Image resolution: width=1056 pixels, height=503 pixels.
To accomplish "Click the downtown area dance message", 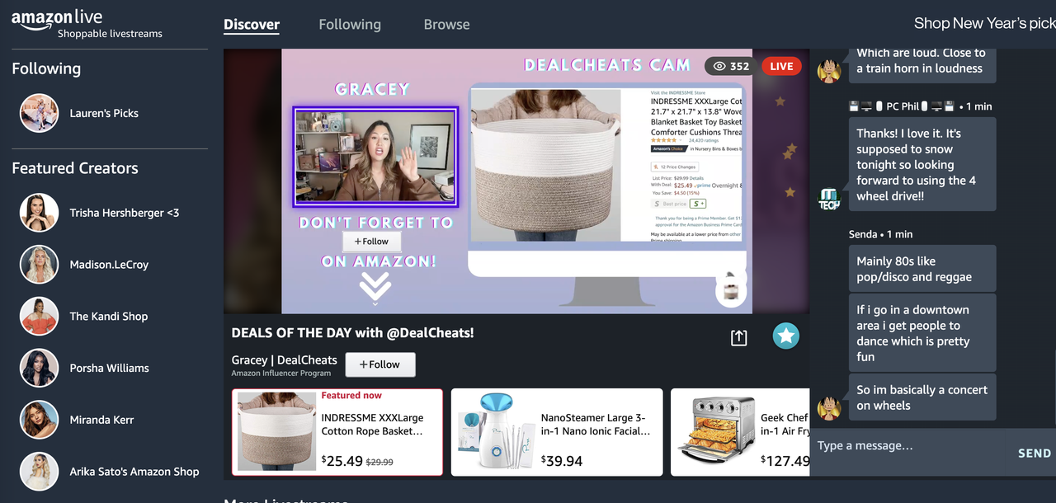I will [922, 333].
